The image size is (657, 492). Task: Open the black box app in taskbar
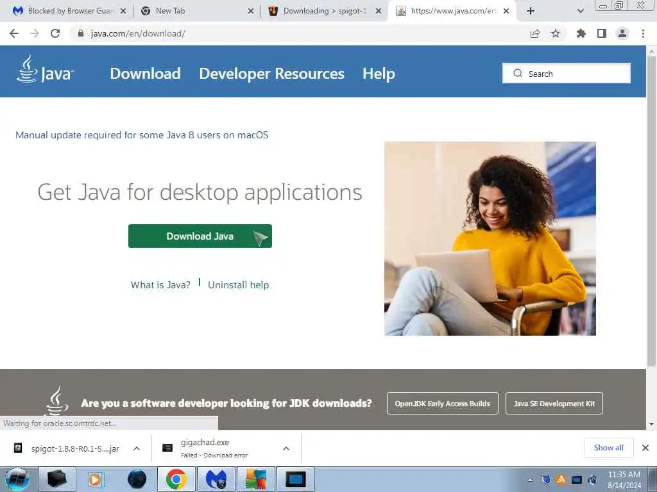coord(57,479)
